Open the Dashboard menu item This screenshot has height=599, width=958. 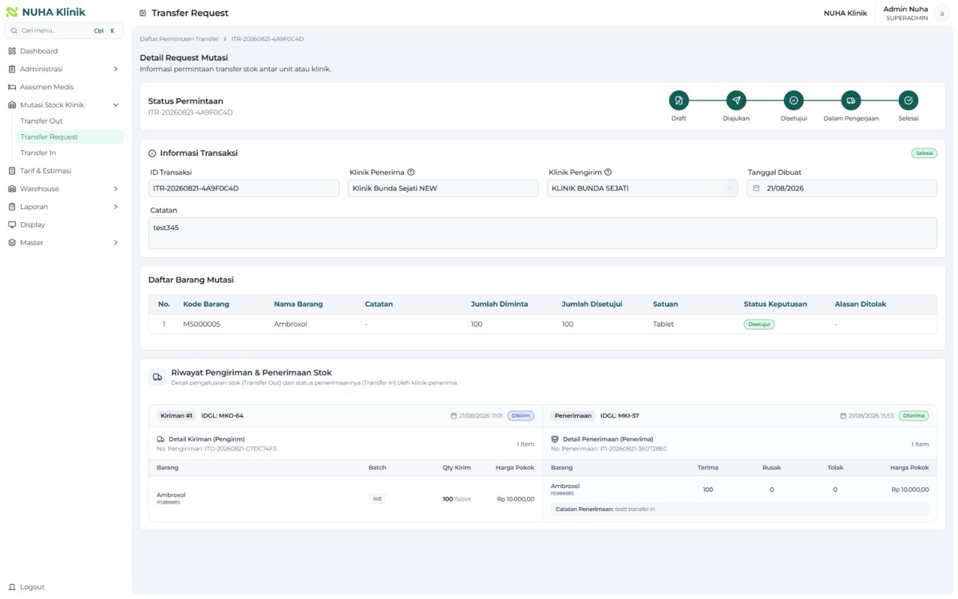64,51
